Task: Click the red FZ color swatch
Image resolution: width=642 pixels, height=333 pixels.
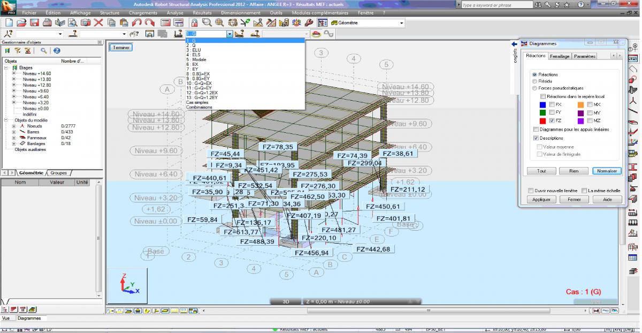Action: tap(542, 121)
